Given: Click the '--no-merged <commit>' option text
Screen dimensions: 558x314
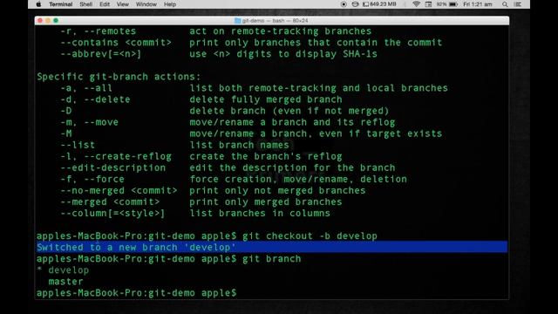Looking at the screenshot, I should pos(119,191).
